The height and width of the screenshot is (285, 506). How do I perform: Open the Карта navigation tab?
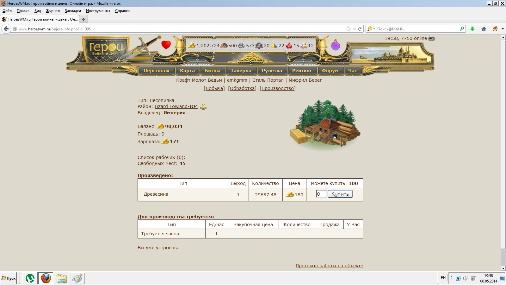(x=187, y=71)
